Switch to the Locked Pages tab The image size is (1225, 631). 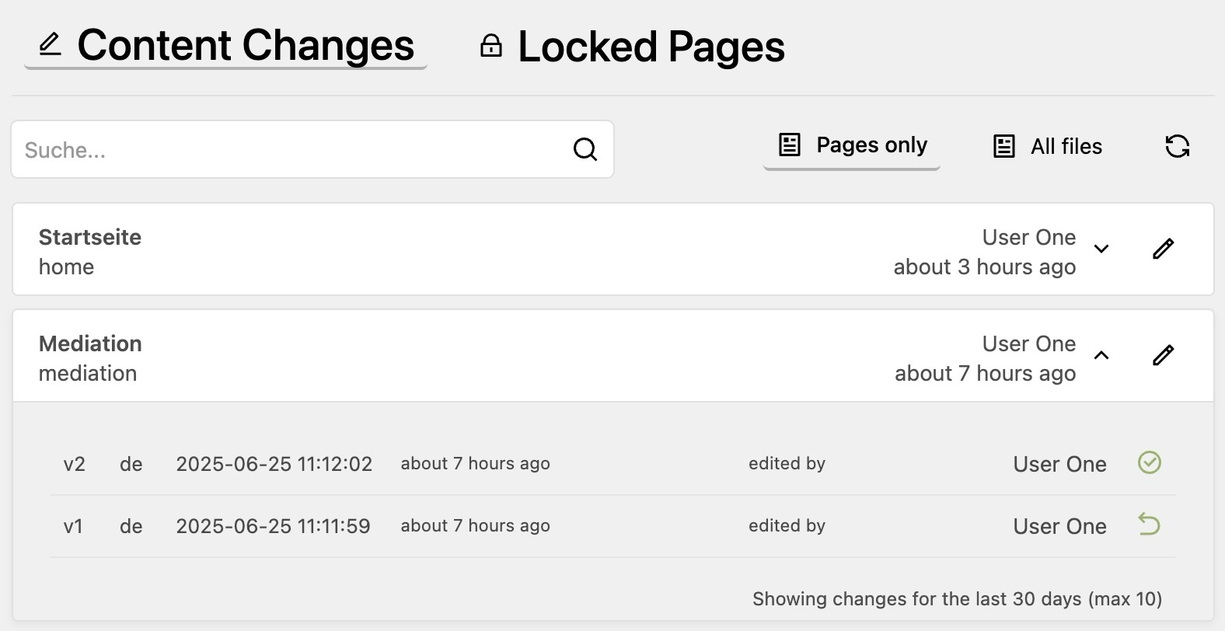click(x=651, y=47)
